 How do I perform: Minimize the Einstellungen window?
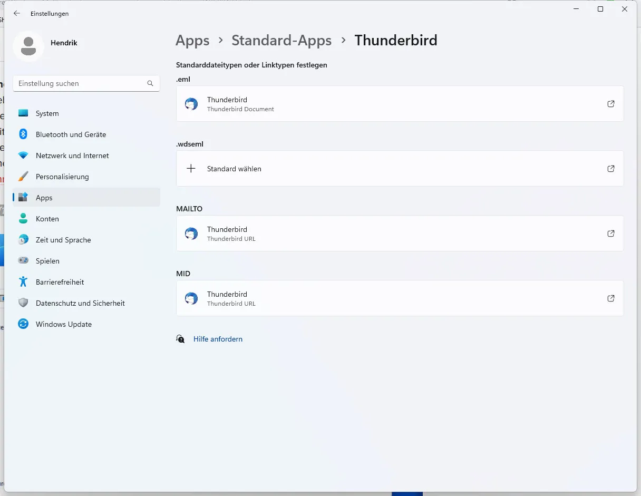pyautogui.click(x=576, y=9)
